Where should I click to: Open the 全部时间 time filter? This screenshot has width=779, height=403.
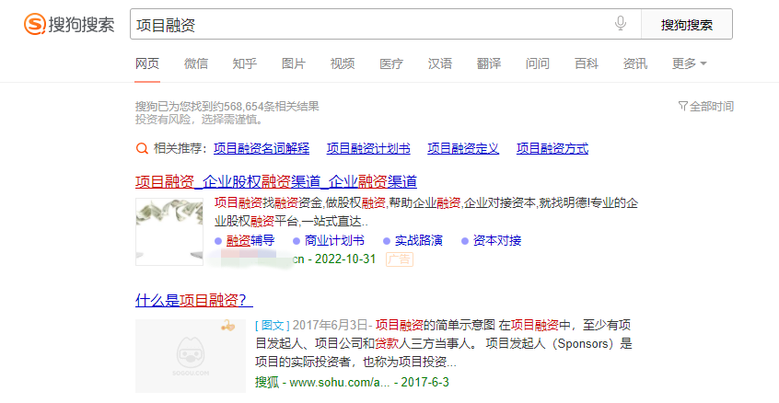pos(706,106)
